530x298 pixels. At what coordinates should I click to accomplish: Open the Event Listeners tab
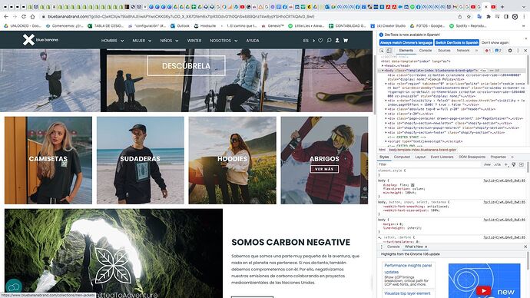tap(442, 157)
